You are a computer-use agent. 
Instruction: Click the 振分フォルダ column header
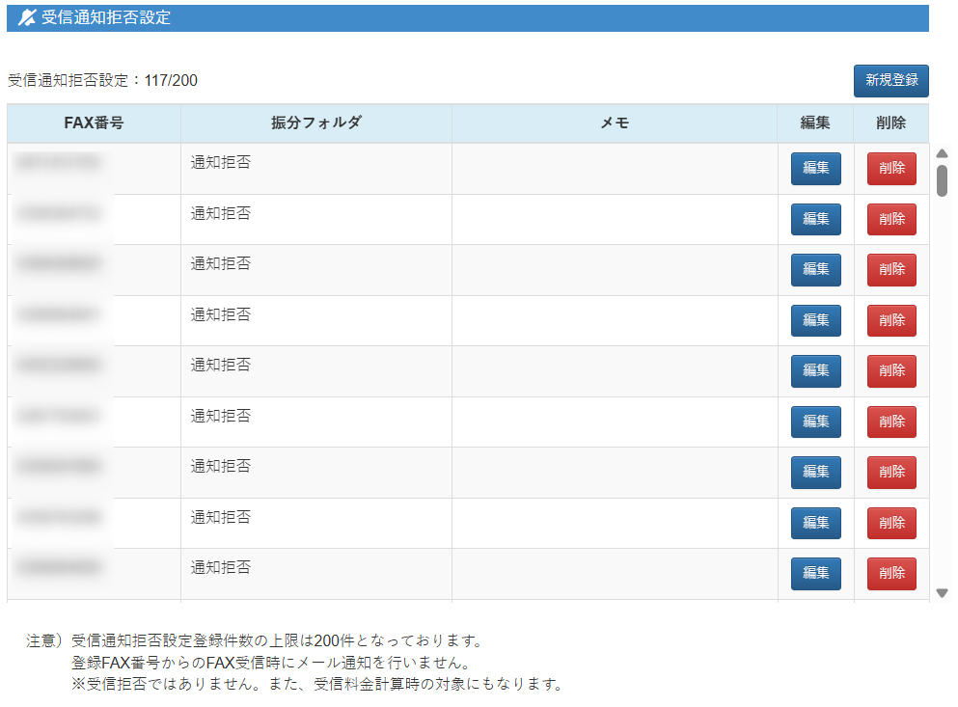316,122
